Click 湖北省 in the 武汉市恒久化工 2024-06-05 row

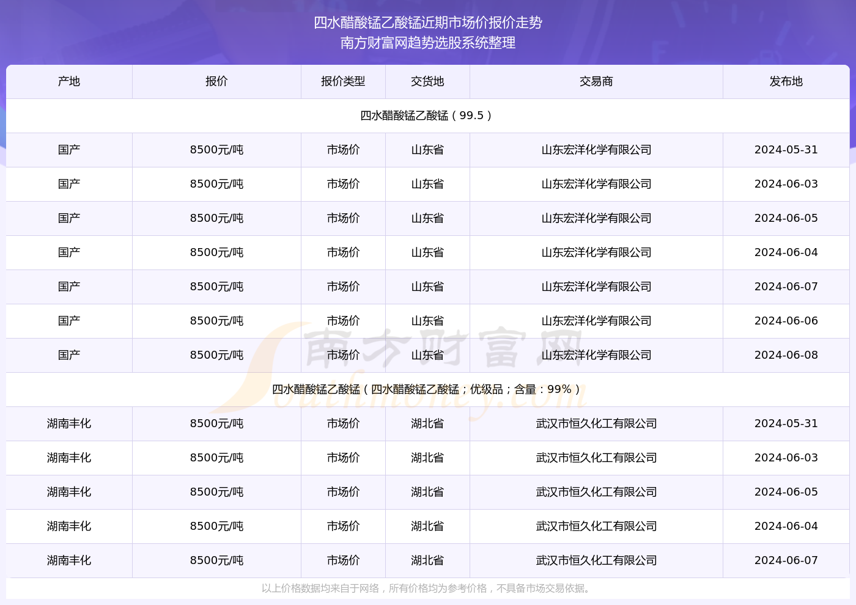click(x=427, y=492)
